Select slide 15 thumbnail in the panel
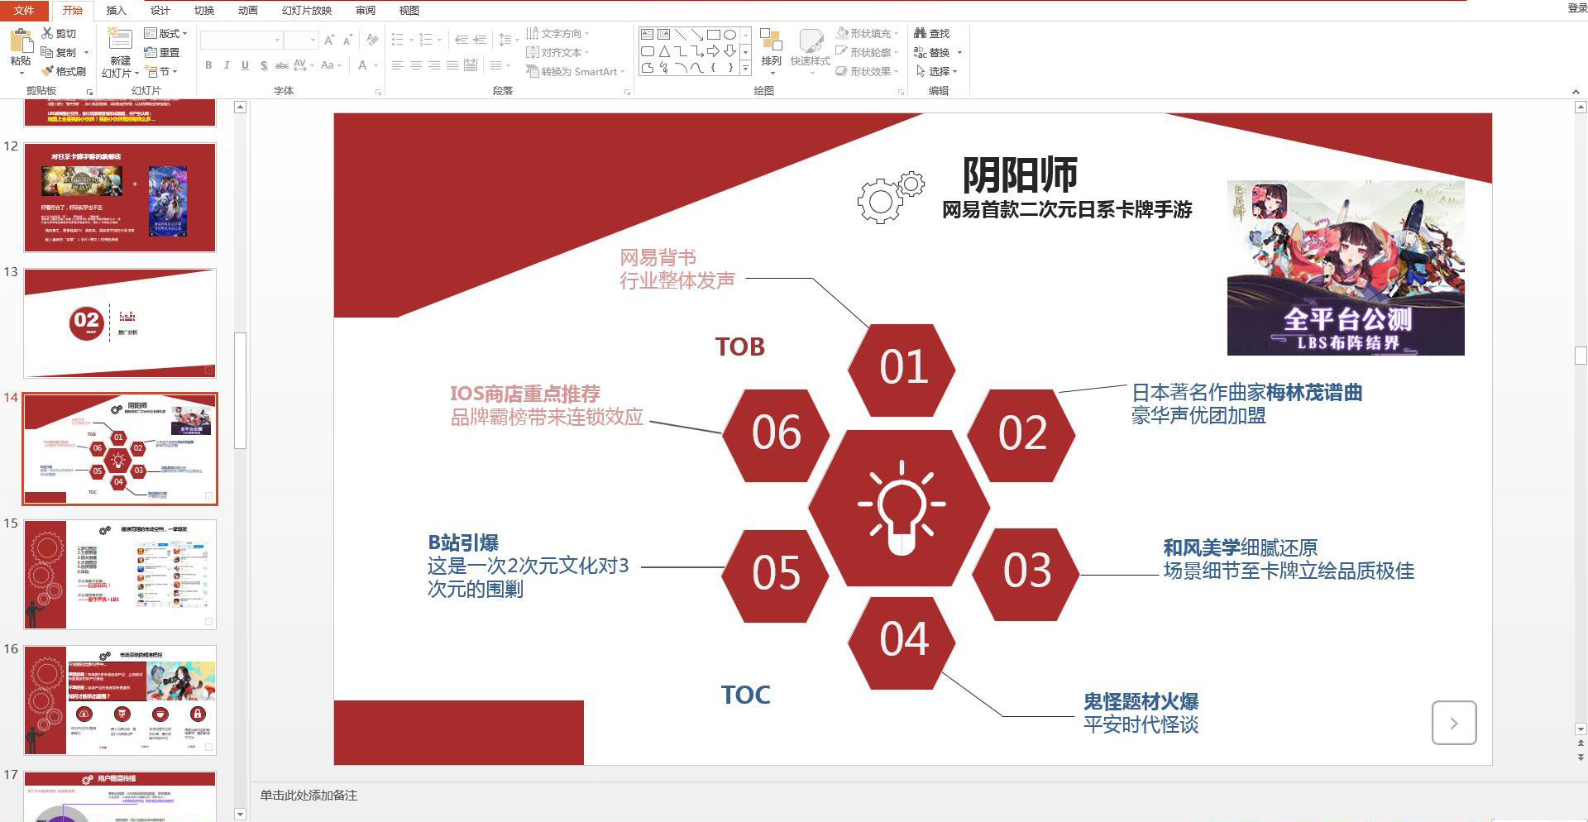Screen dimensions: 1588x822 coord(119,573)
